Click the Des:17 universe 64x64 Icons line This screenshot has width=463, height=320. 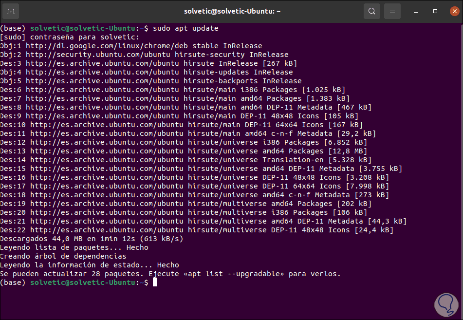(x=195, y=186)
